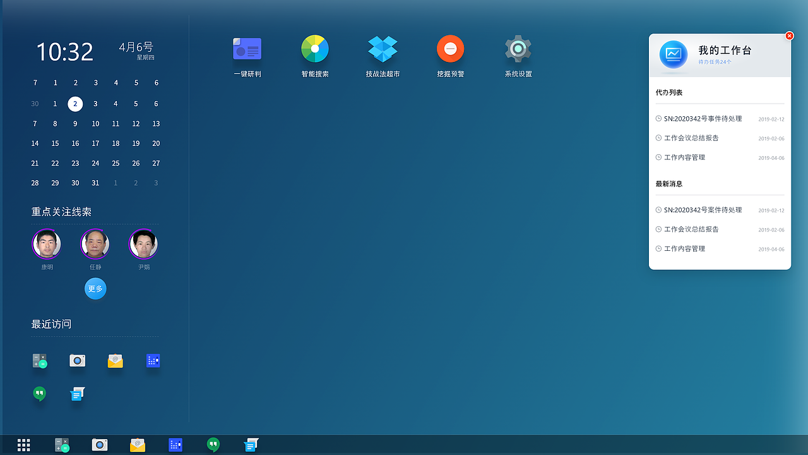The image size is (808, 455).
Task: Open the 技战法超市 box icon
Action: pyautogui.click(x=383, y=49)
